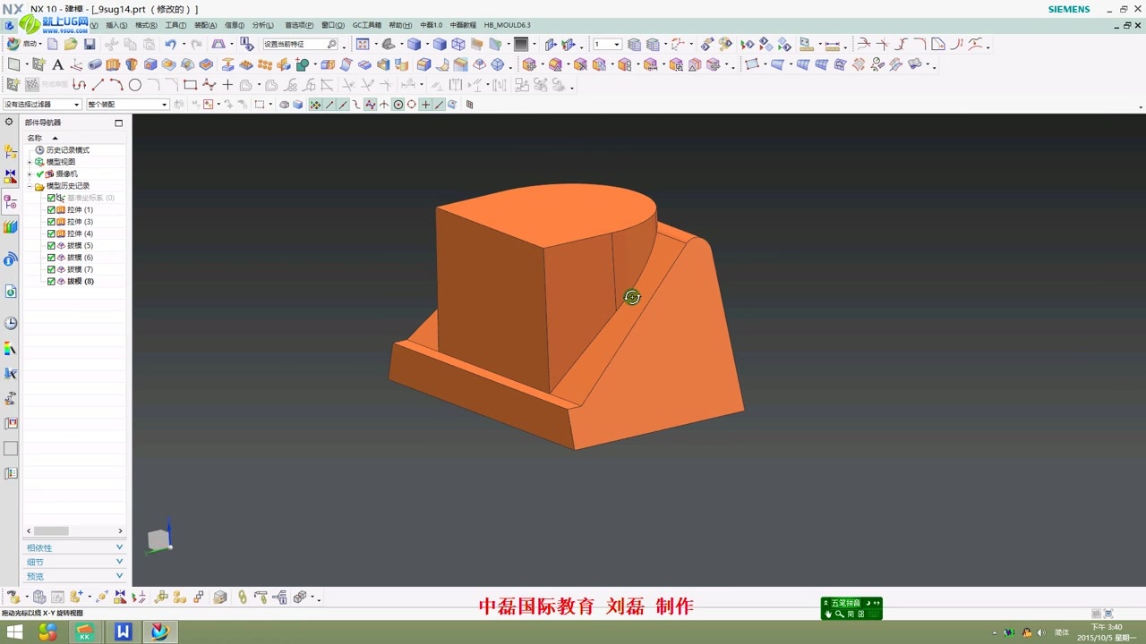The image size is (1146, 644).
Task: Open the History clock sidebar tab
Action: click(x=11, y=323)
